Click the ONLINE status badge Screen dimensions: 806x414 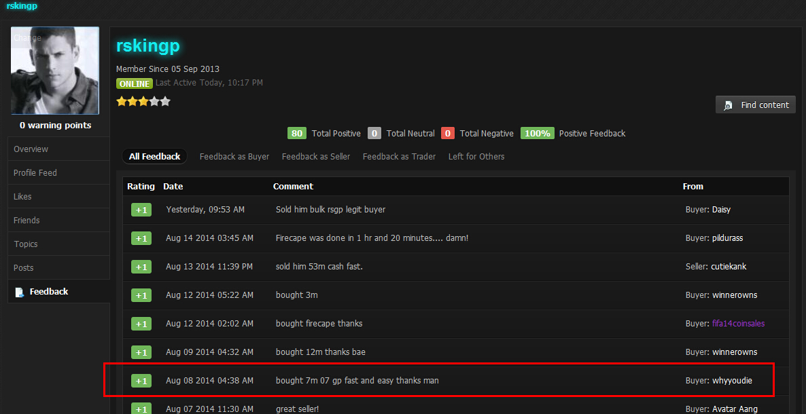pyautogui.click(x=134, y=83)
